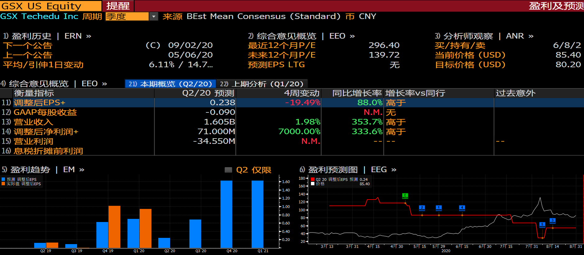Image resolution: width=584 pixels, height=255 pixels.
Task: Click the Q2/20 预测 column header
Action: point(195,93)
